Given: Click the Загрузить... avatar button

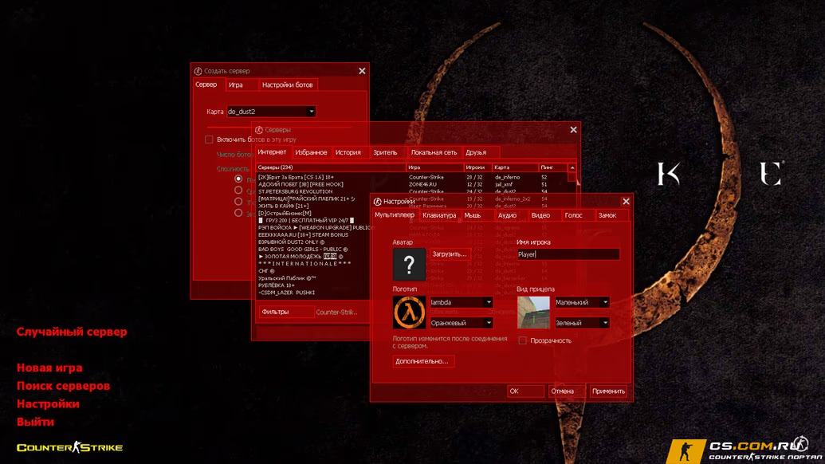Looking at the screenshot, I should click(450, 254).
